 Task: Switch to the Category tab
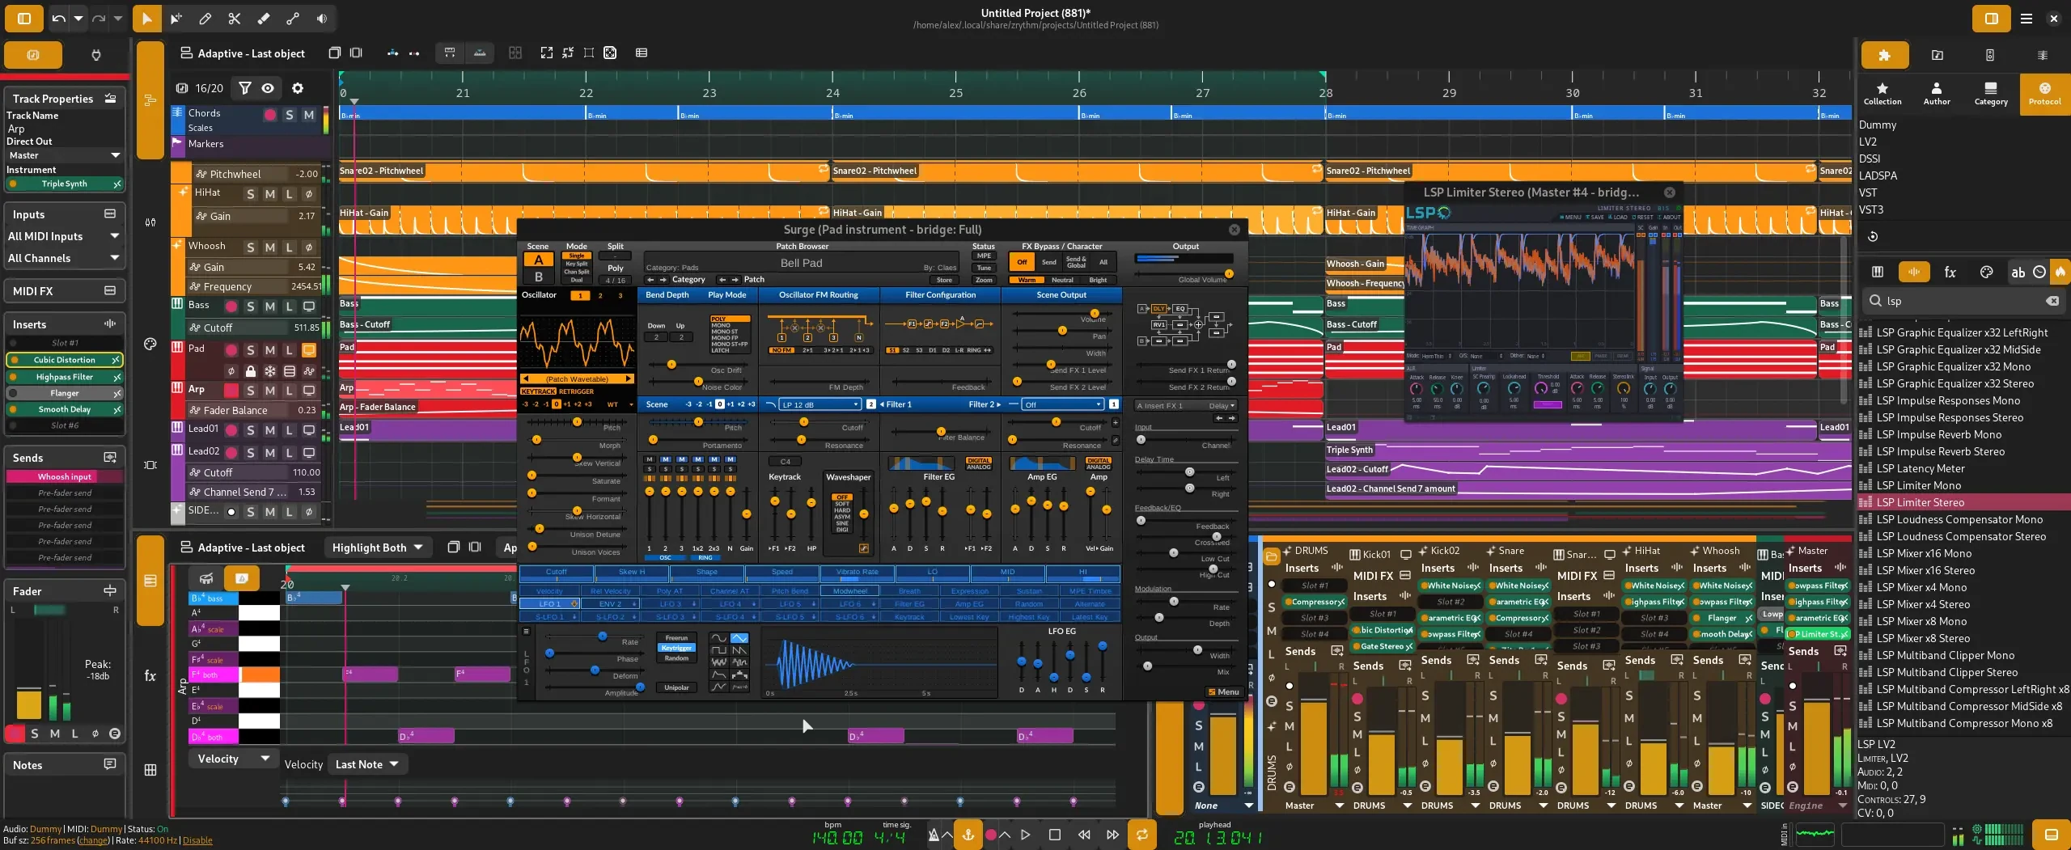tap(1990, 93)
